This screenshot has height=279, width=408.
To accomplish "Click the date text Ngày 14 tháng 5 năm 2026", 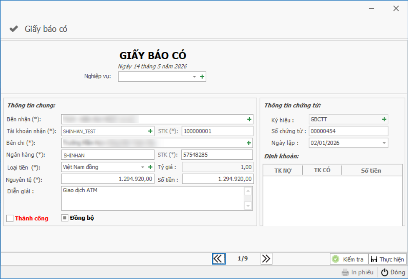I will (152, 66).
